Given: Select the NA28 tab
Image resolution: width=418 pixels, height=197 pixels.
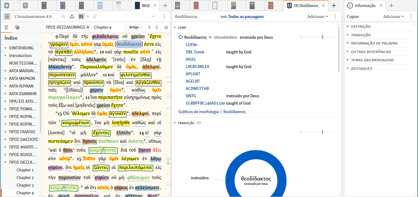Looking at the screenshot, I should (x=146, y=5).
